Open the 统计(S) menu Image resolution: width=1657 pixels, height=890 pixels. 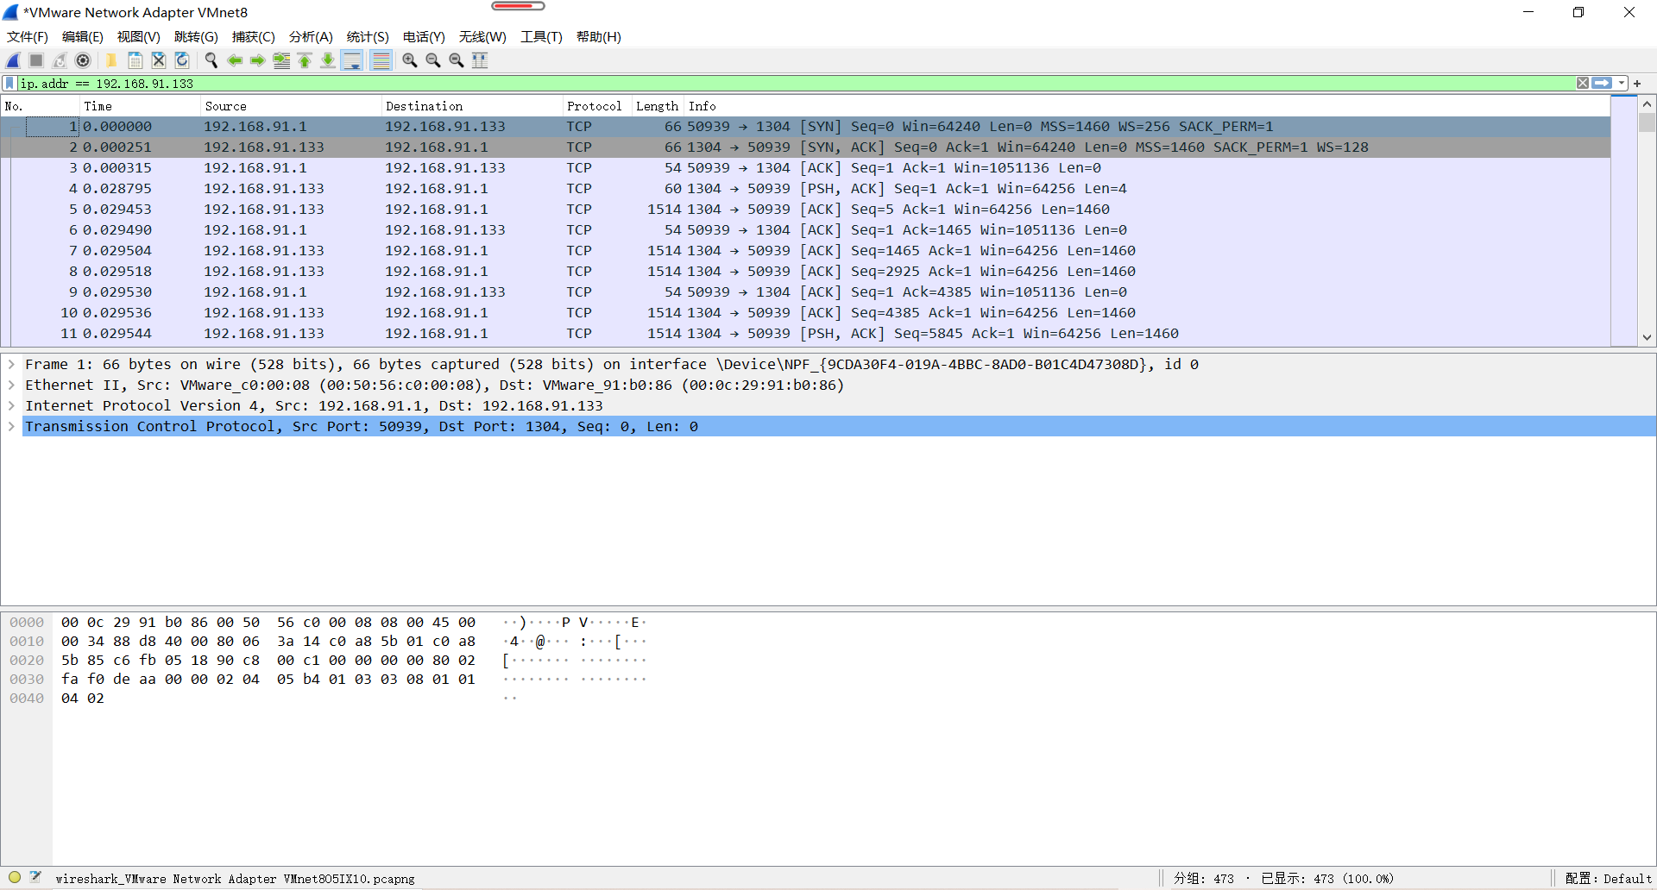(x=368, y=36)
